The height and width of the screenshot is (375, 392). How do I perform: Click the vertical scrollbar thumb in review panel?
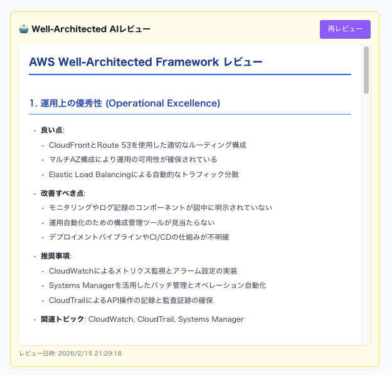[x=366, y=69]
